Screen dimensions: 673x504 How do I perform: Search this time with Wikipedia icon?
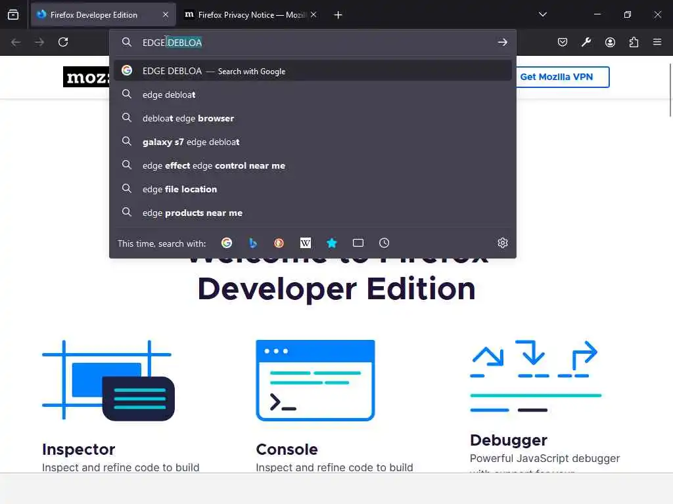pos(305,243)
